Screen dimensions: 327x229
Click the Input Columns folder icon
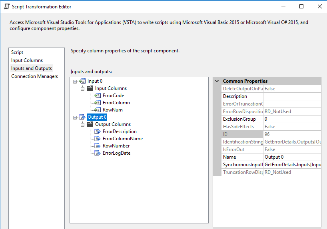(90, 88)
